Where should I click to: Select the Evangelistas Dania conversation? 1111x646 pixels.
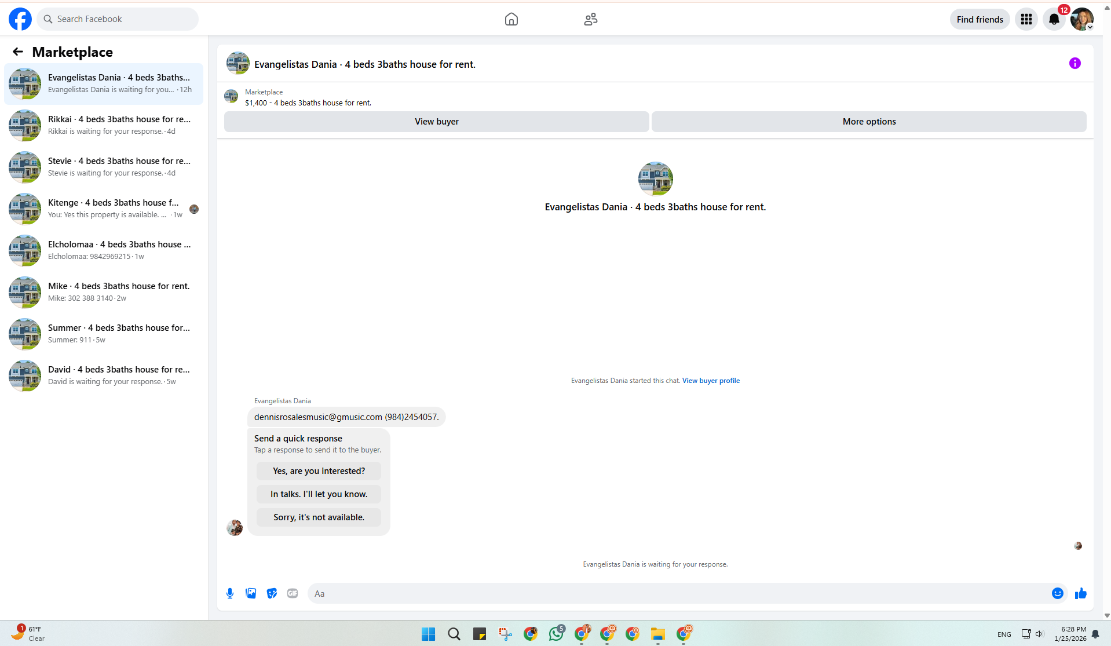point(104,84)
